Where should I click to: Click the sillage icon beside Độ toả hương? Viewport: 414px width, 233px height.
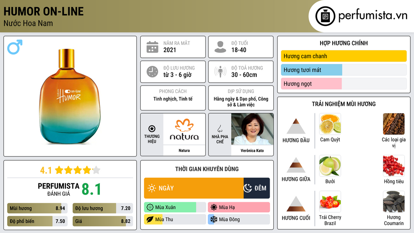220,72
